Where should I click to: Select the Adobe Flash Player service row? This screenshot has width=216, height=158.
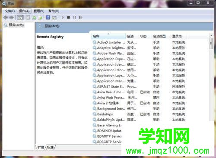pyautogui.click(x=139, y=54)
